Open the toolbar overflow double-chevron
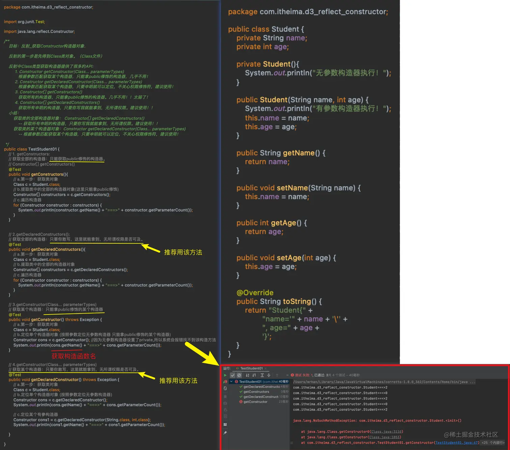Screen dimensions: 510x450 pos(287,375)
